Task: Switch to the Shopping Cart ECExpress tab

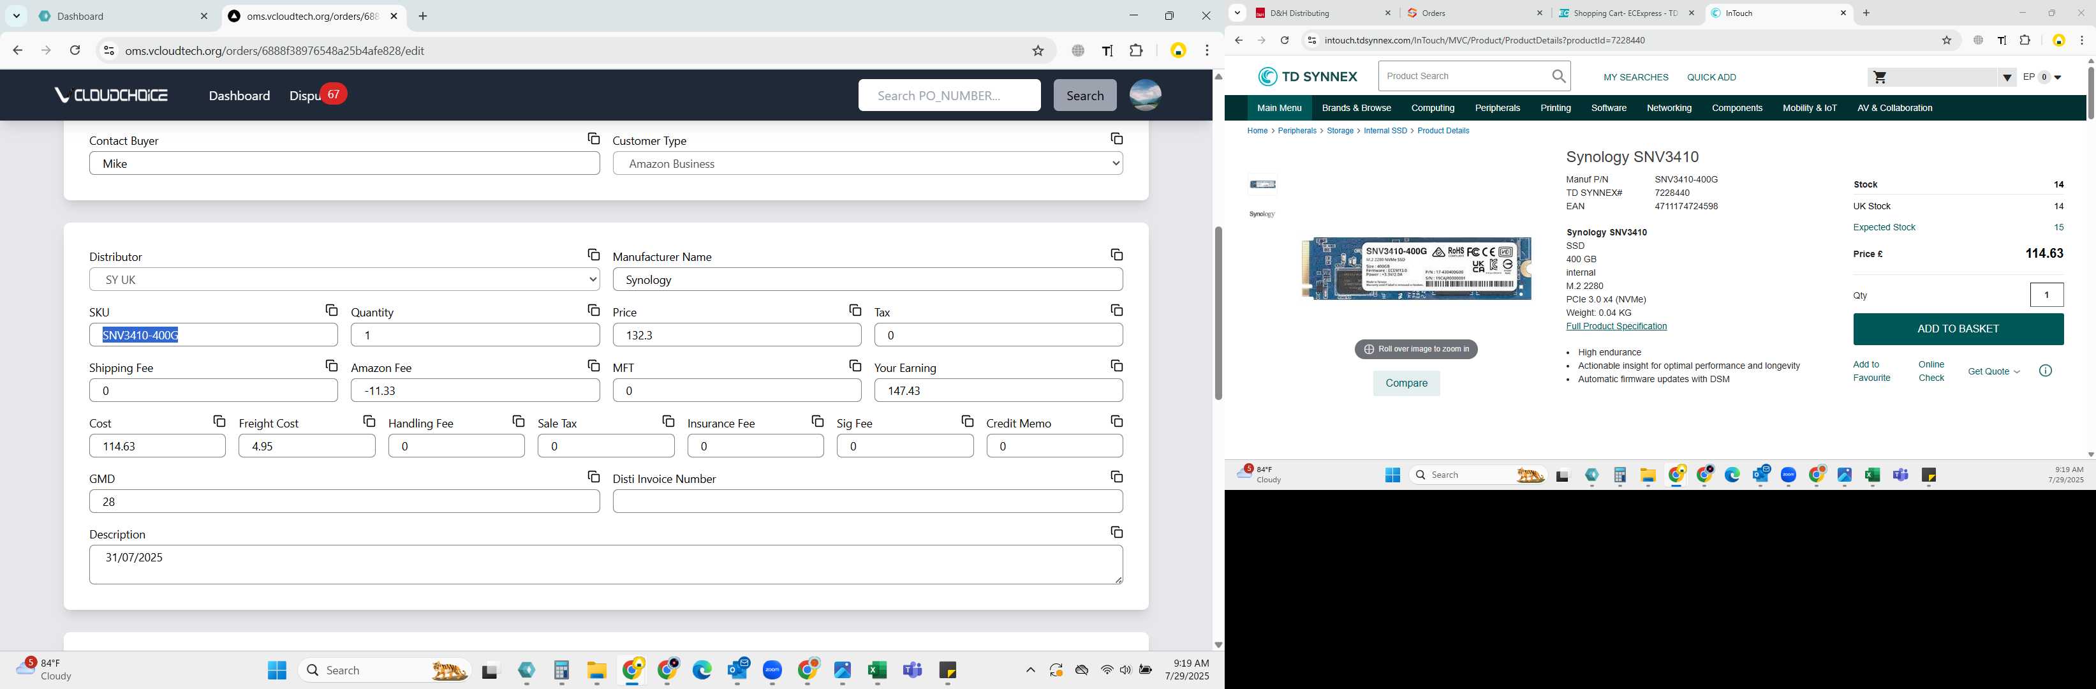Action: click(1626, 13)
